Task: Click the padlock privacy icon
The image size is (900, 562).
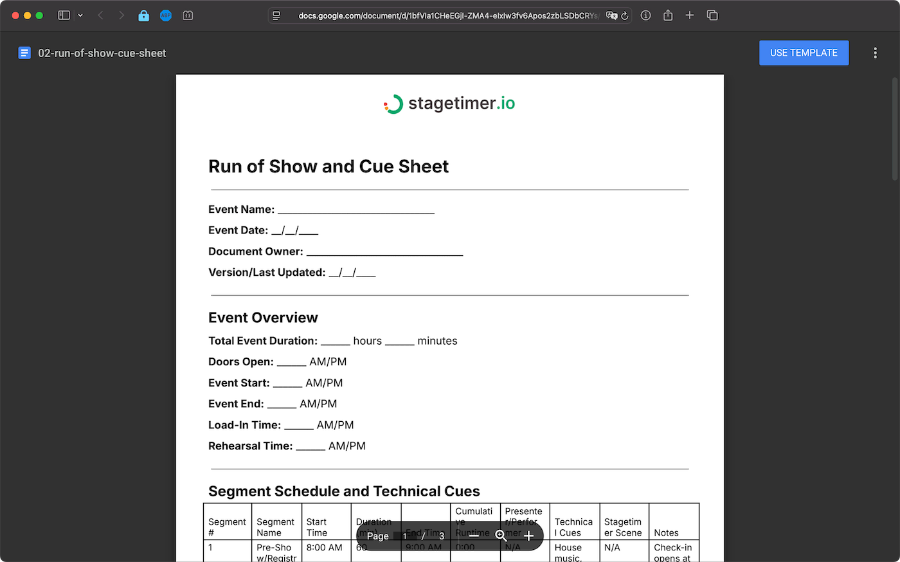Action: click(144, 15)
